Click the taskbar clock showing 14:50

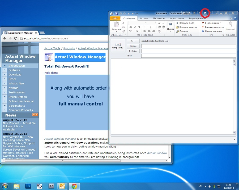229,186
